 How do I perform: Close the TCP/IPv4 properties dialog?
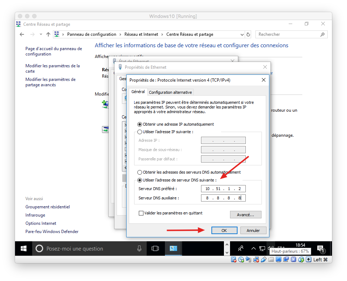[x=264, y=80]
